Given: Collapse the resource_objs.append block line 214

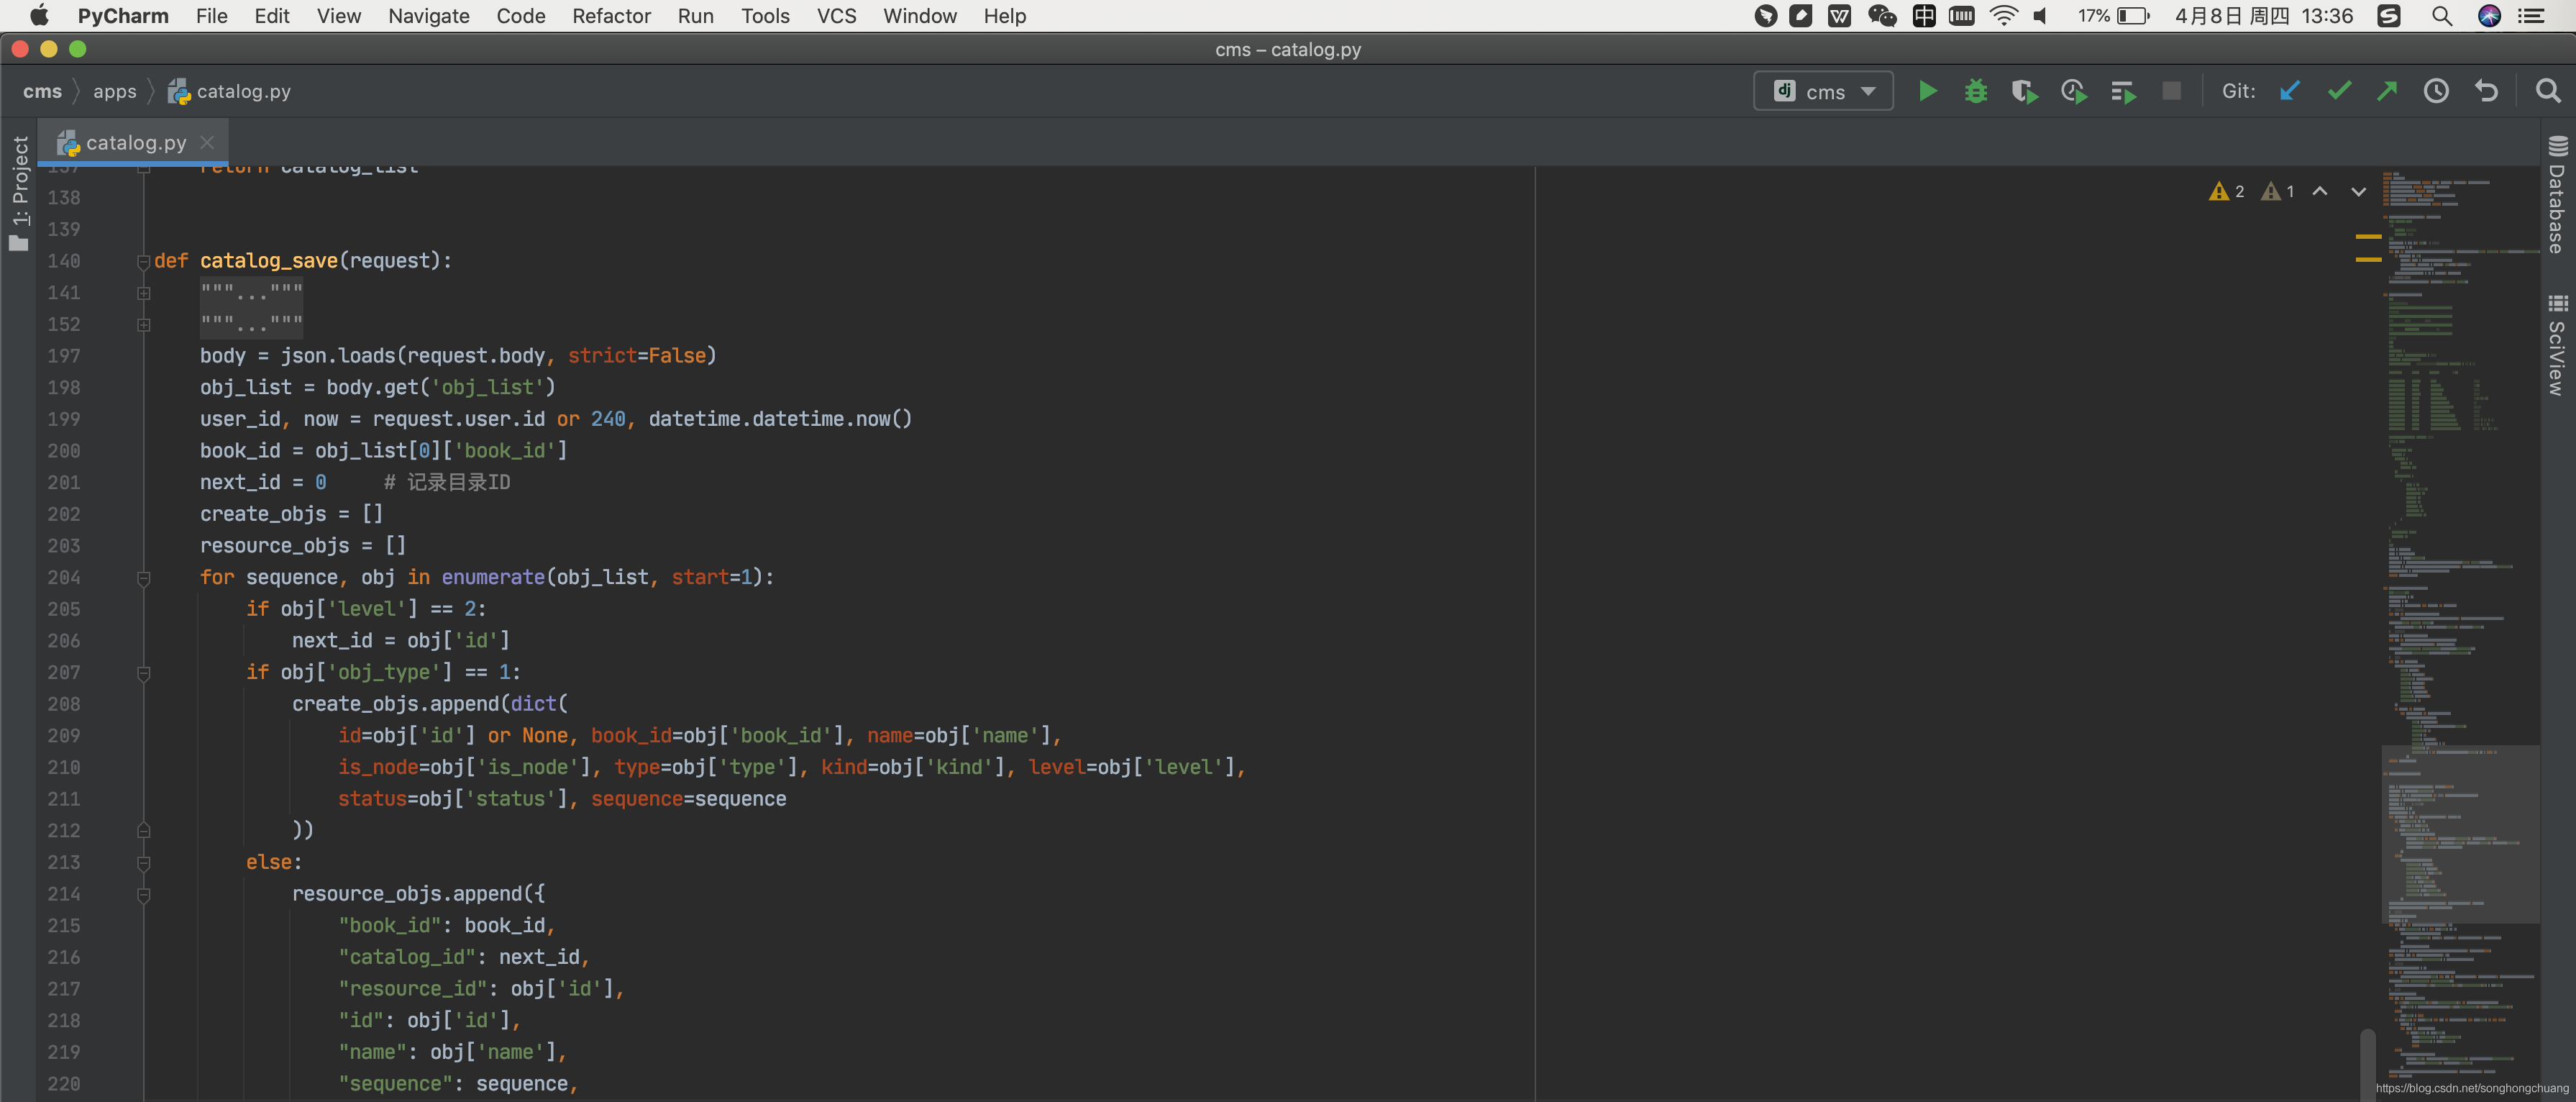Looking at the screenshot, I should click(143, 895).
